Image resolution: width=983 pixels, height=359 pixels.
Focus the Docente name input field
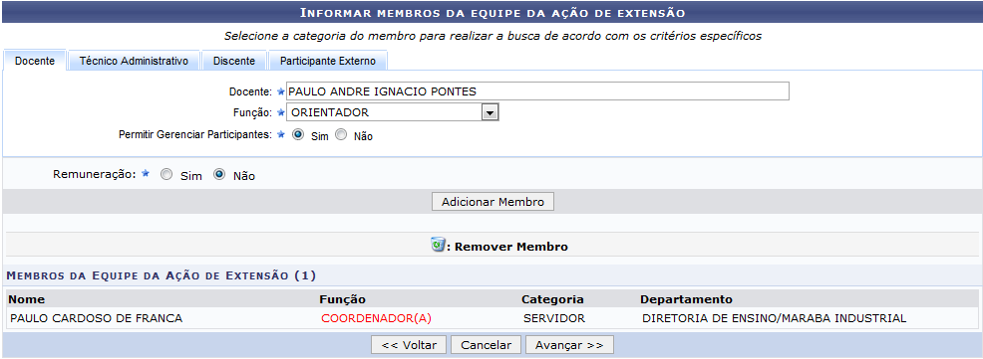pos(537,91)
